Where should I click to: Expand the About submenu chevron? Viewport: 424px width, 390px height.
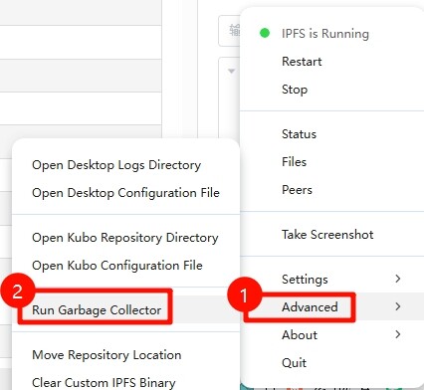pos(398,334)
